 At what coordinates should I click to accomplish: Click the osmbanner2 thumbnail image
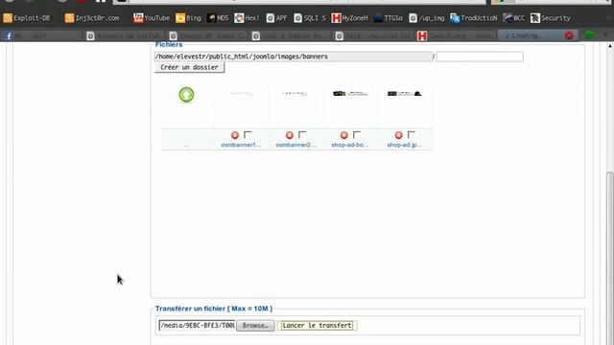tap(295, 94)
